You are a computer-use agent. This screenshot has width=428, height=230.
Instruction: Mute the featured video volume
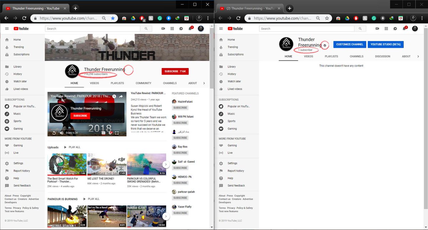click(61, 133)
